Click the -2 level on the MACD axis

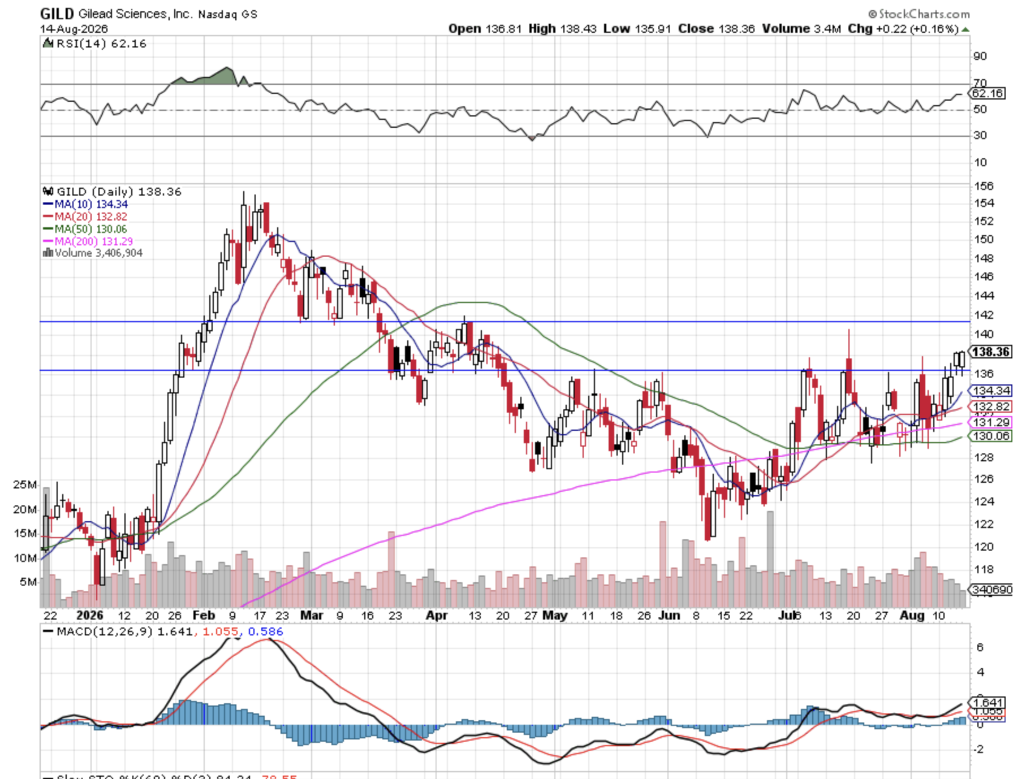pos(978,749)
